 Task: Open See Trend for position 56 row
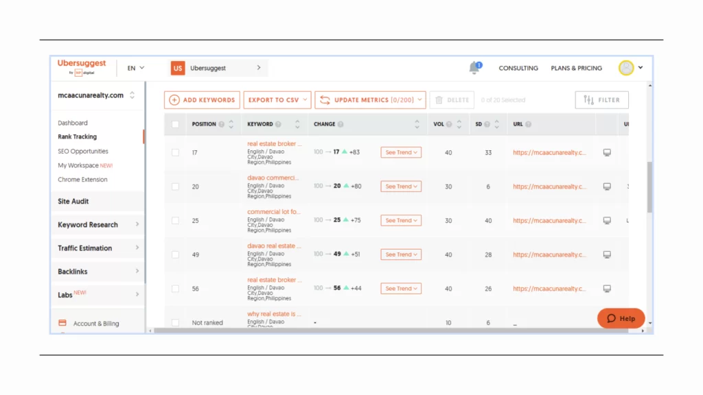click(x=401, y=289)
